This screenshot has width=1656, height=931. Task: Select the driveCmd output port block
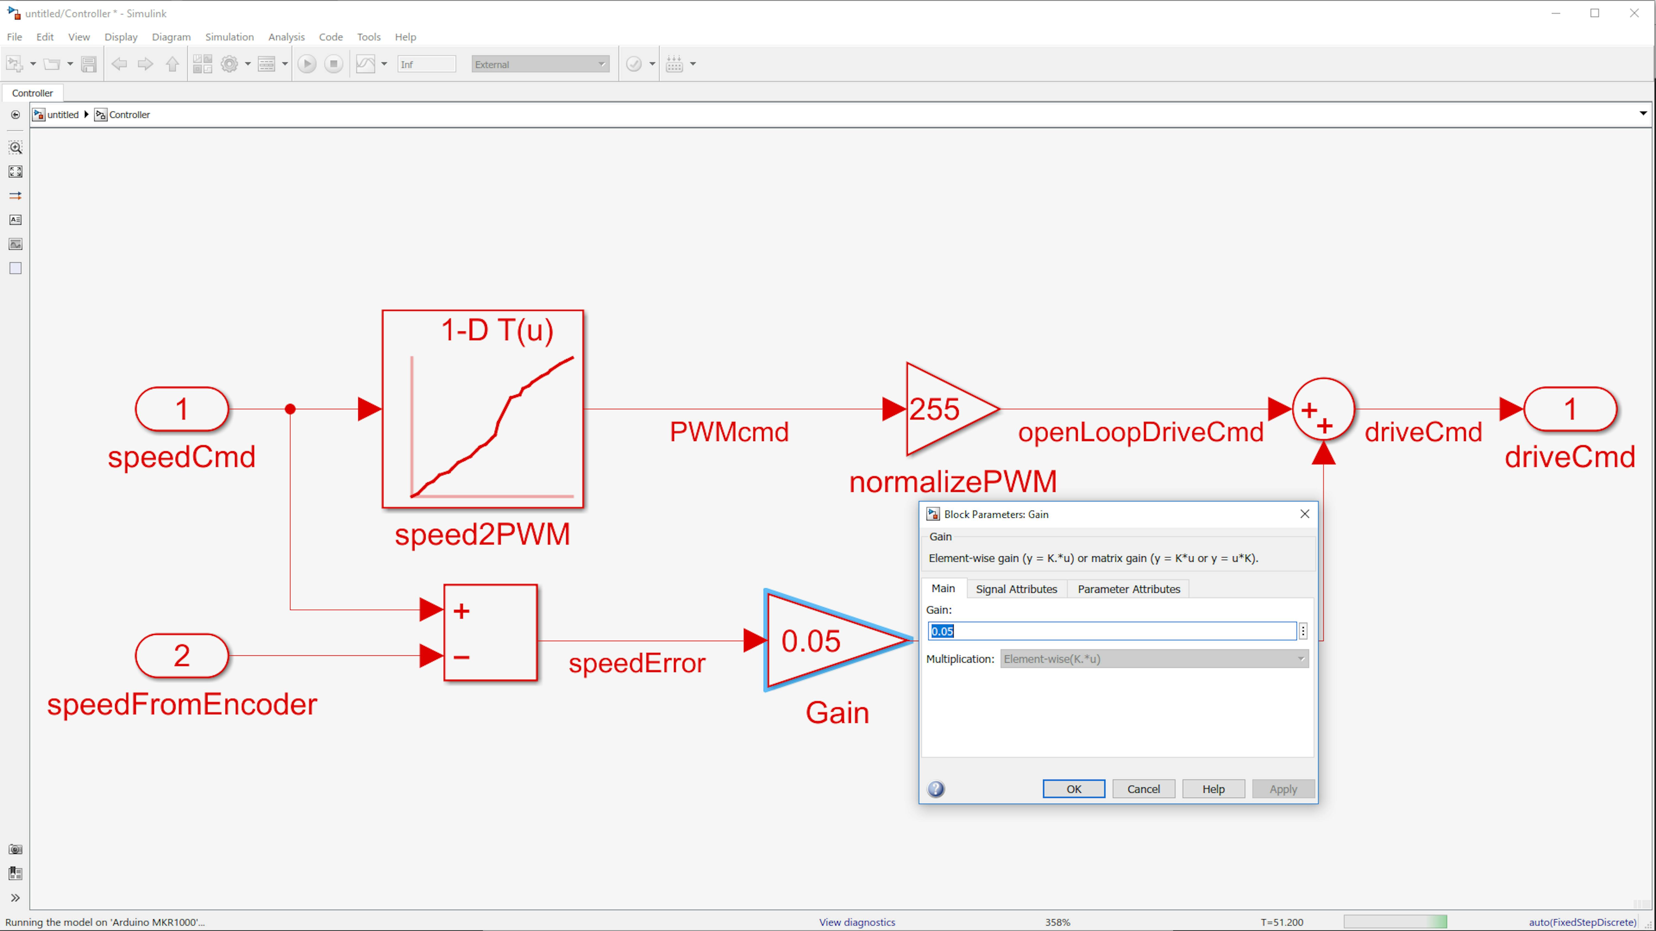(1570, 409)
